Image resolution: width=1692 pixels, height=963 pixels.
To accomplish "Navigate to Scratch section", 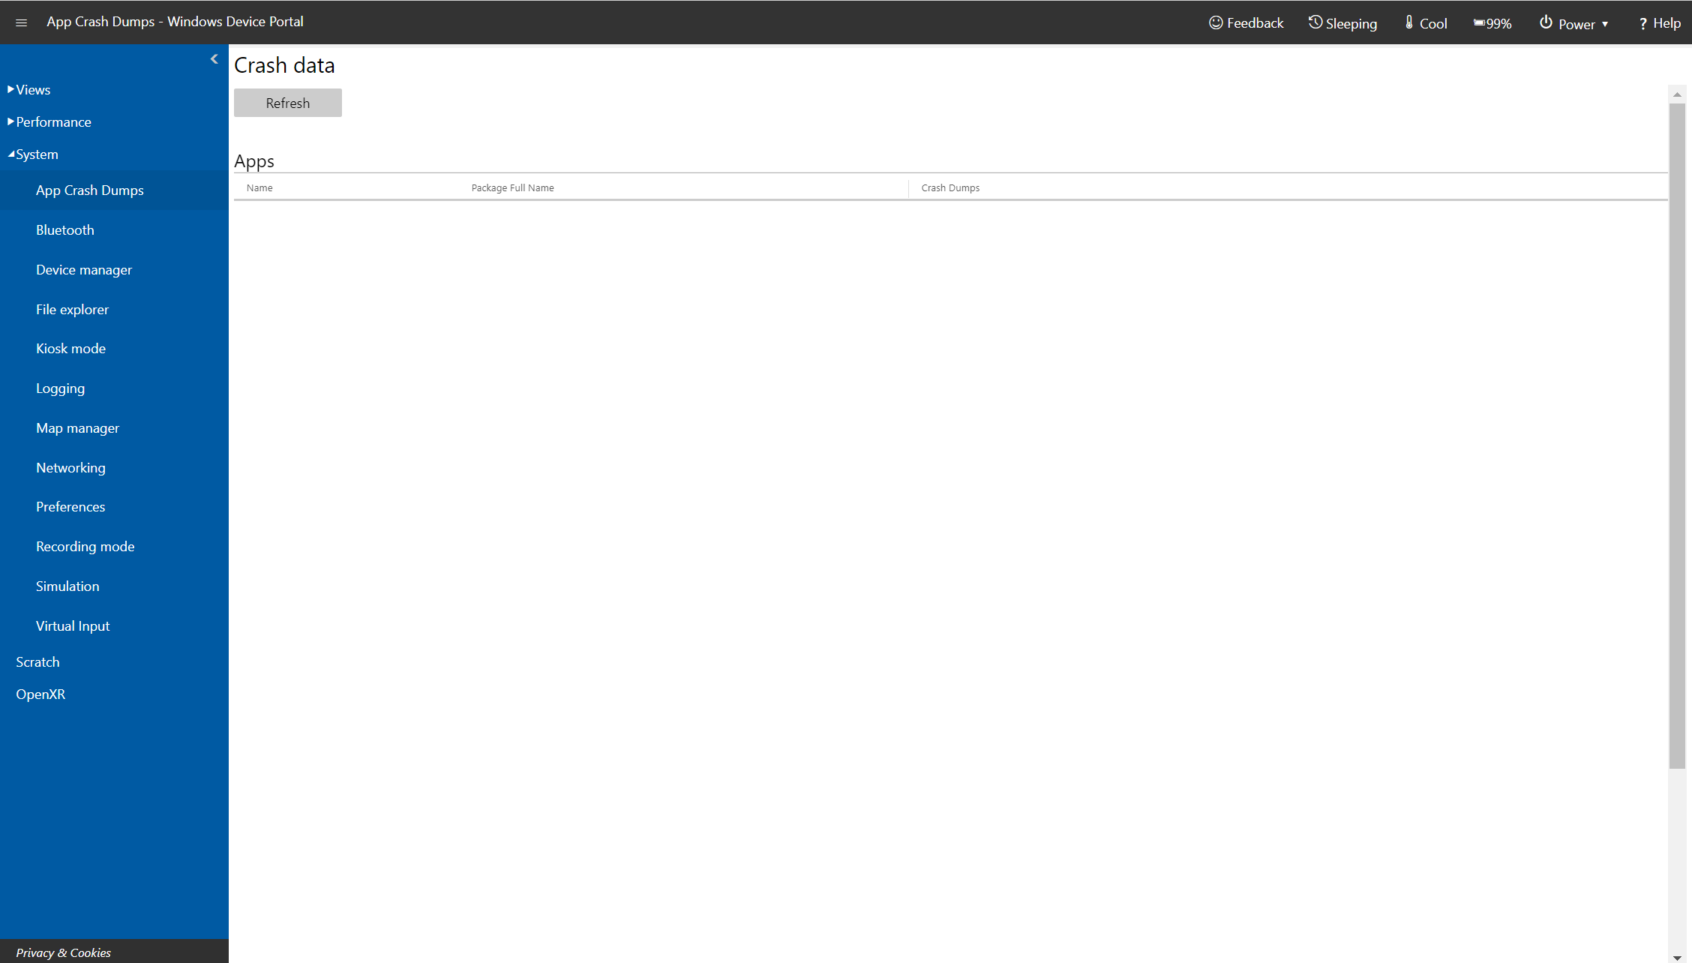I will (x=36, y=661).
